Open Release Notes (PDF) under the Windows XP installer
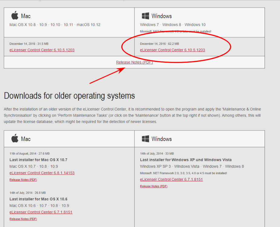The image size is (280, 227). click(154, 186)
